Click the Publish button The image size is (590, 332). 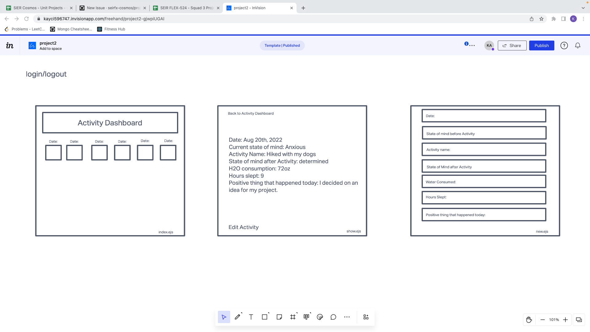[541, 45]
